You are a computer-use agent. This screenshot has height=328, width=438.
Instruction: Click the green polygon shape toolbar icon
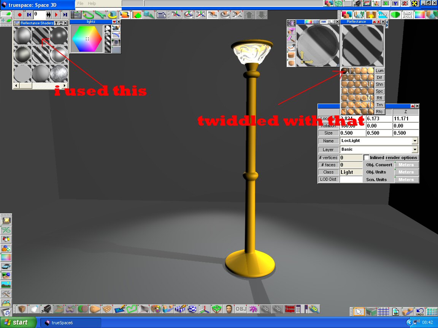pyautogui.click(x=395, y=14)
